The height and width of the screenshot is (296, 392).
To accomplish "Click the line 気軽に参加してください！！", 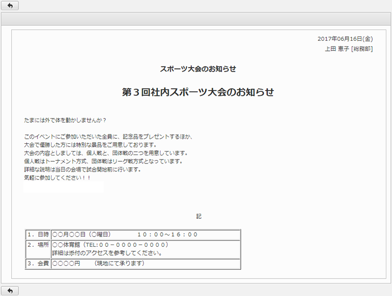I will (x=57, y=177).
